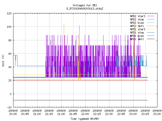
Task: Click the chart title 'Voltages for MEX'
Action: [85, 5]
